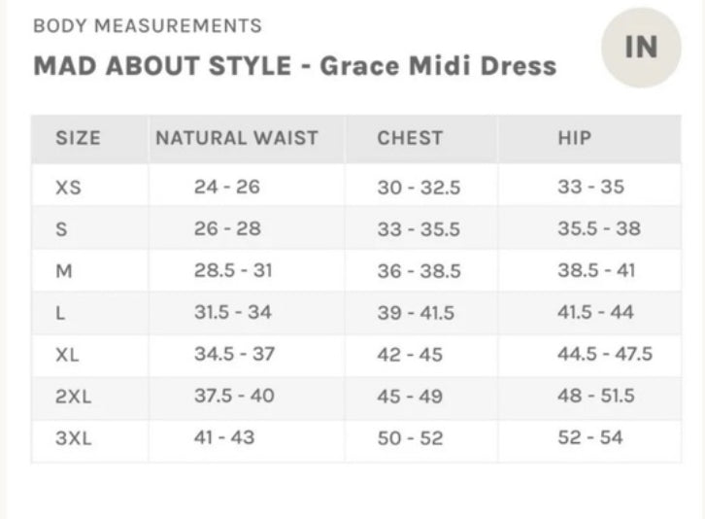Select the 2XL size row label
Screen dimensions: 705x519
click(x=73, y=397)
